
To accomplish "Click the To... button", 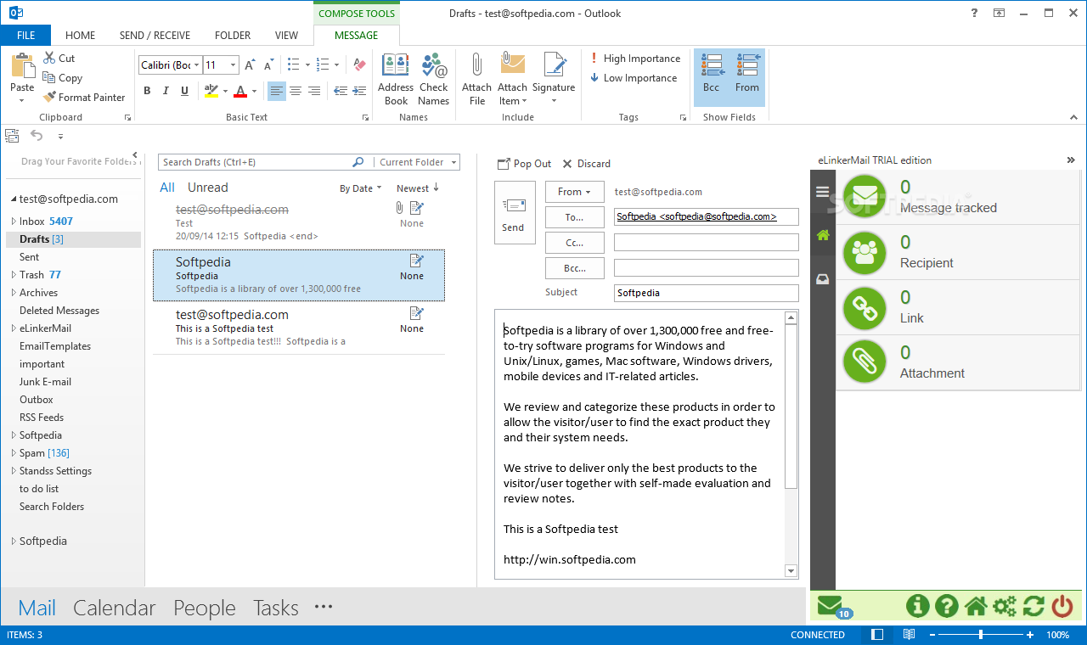I will [575, 217].
